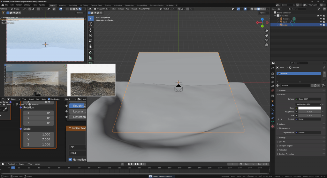Expand the Volume panel in material properties
Viewport: 327px width, 178px height.
pos(282,124)
